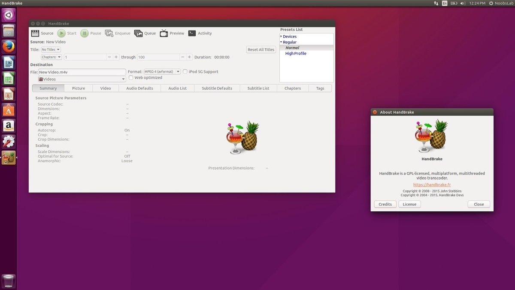Click License in About HandBrake dialog

409,205
